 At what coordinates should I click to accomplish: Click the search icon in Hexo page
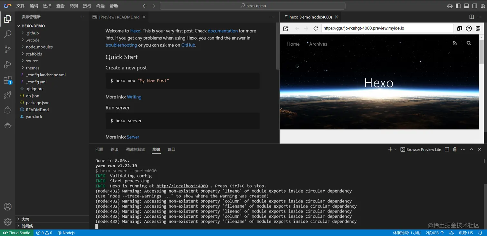(x=469, y=43)
